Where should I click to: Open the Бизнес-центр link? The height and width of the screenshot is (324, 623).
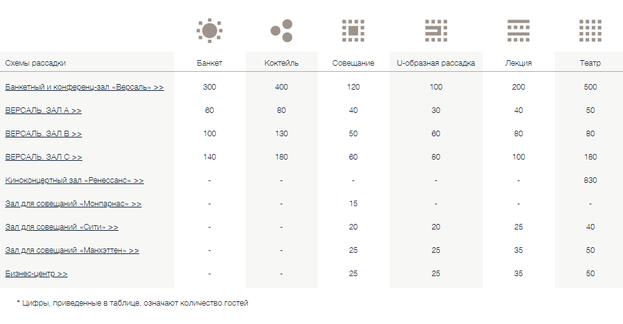[36, 274]
